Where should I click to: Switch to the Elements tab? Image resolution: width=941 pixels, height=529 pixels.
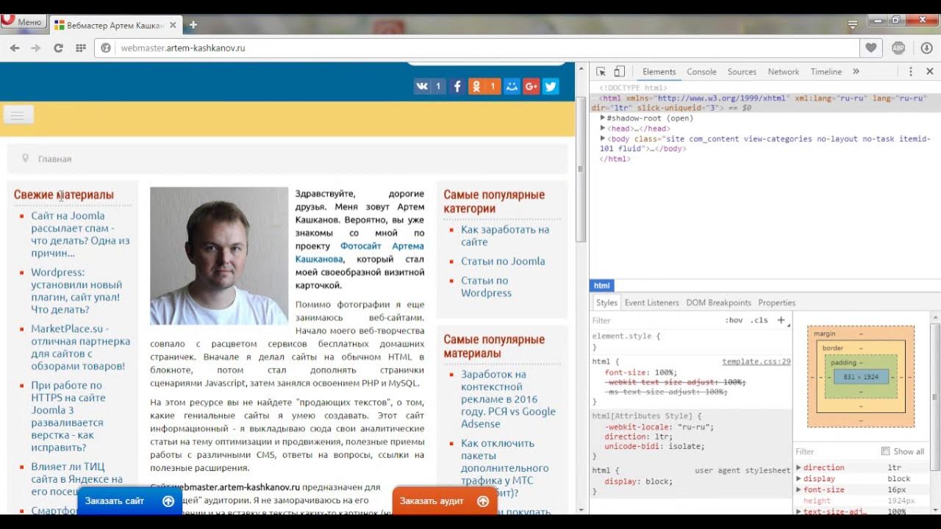pos(659,71)
